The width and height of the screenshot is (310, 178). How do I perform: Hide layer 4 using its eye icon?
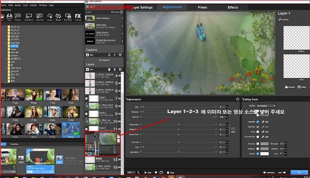pos(120,73)
